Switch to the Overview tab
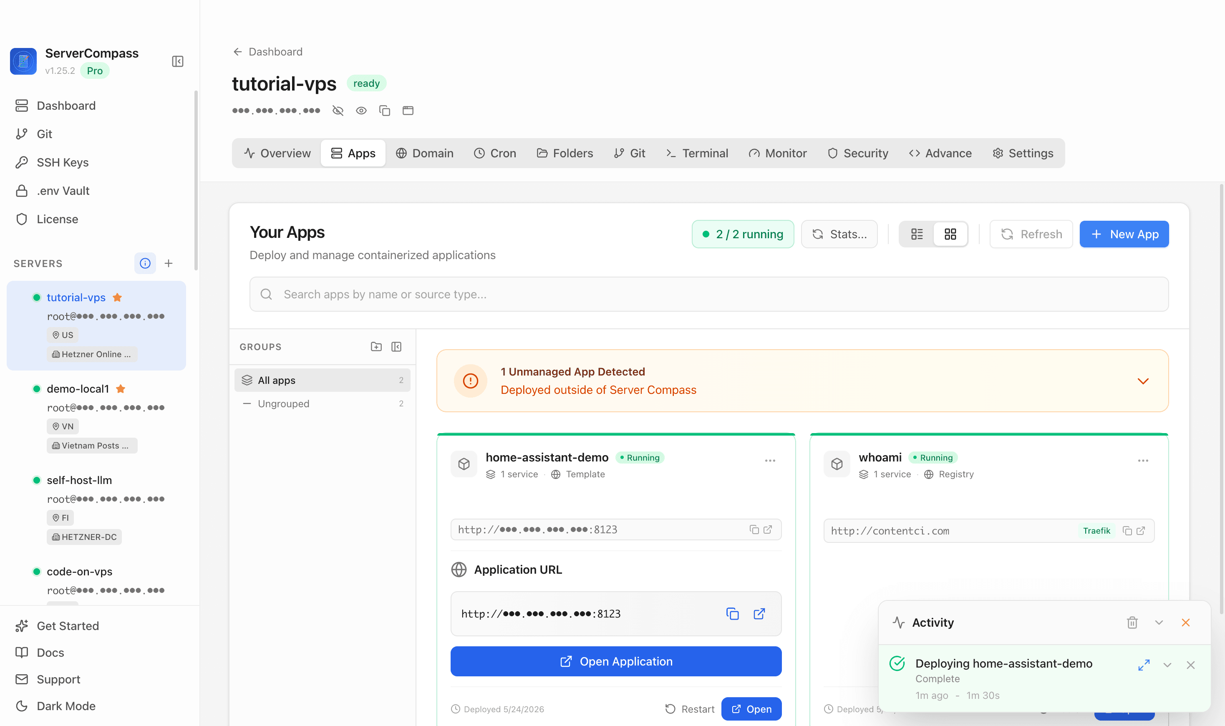1225x726 pixels. (x=277, y=153)
